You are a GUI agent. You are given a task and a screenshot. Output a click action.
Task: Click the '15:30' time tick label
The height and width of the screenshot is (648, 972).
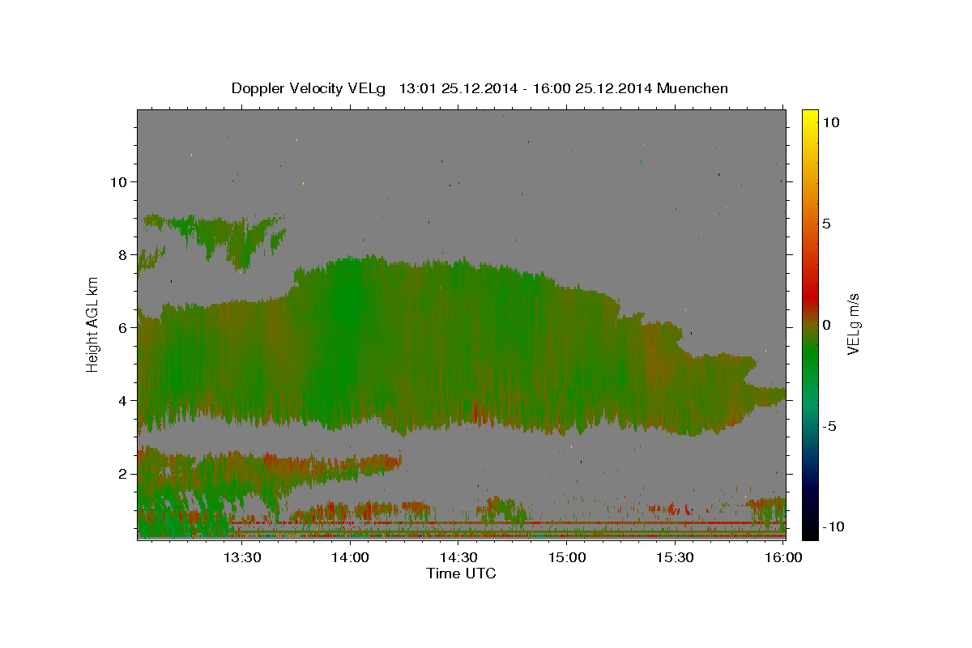(675, 557)
